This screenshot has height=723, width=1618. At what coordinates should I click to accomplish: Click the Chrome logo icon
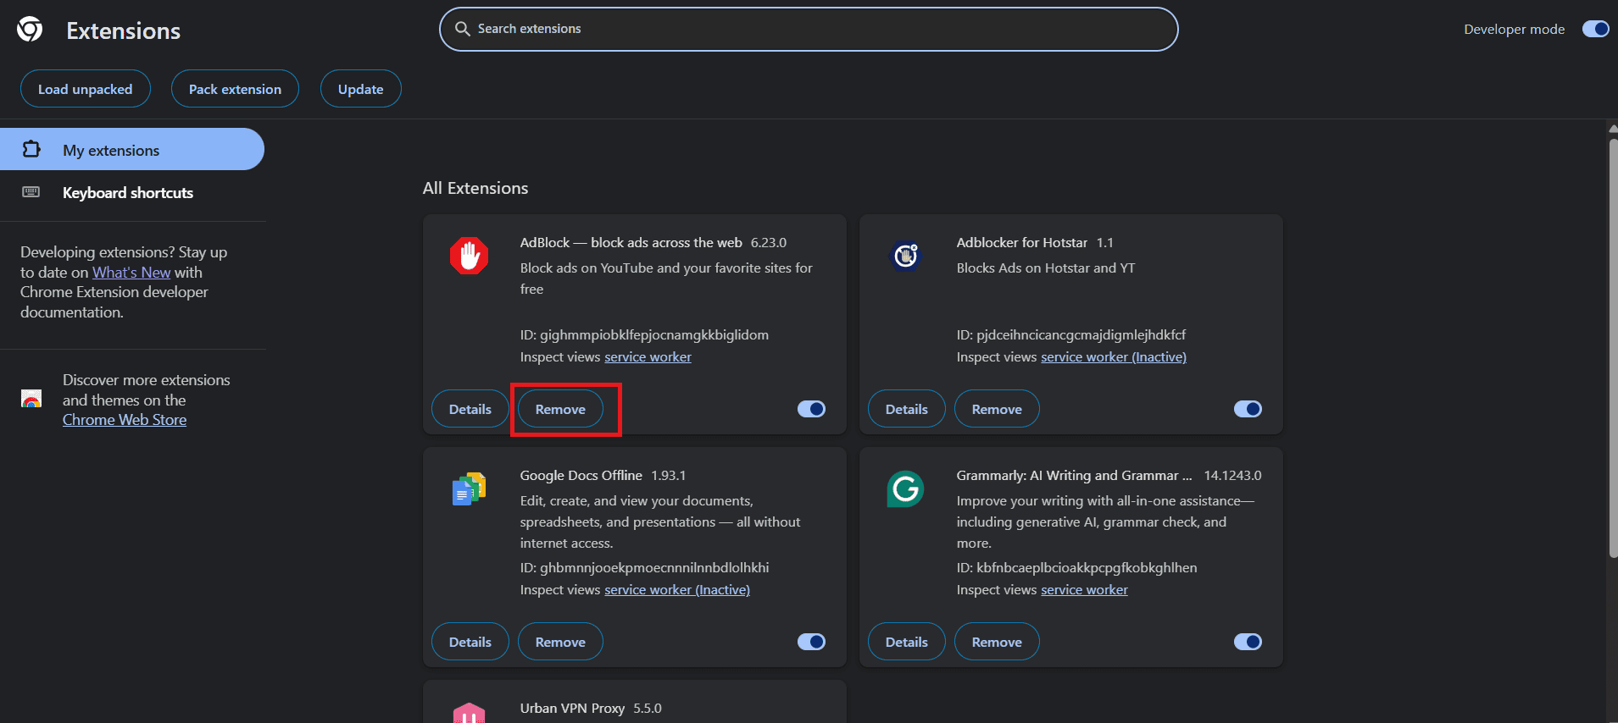coord(30,30)
